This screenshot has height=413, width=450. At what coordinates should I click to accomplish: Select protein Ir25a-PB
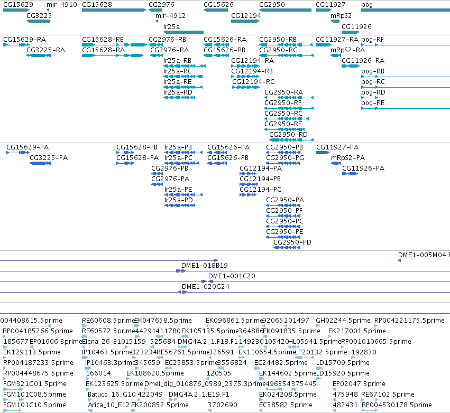[183, 153]
